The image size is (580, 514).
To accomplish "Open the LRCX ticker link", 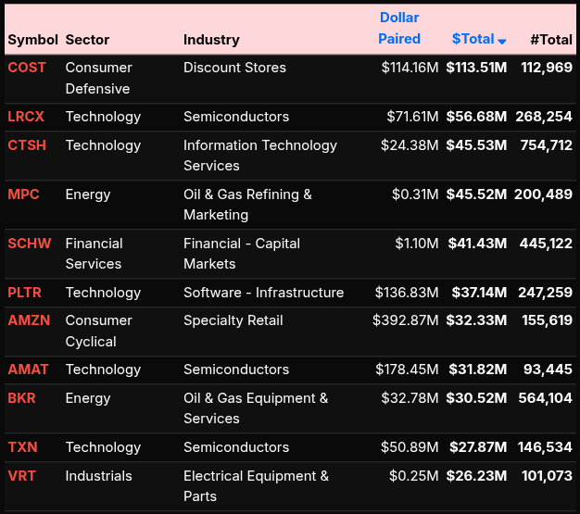I will pyautogui.click(x=26, y=117).
